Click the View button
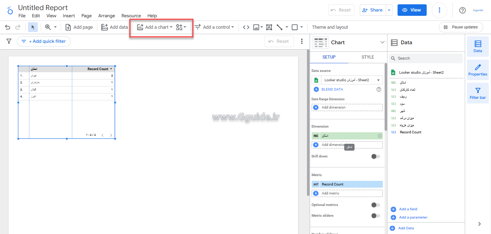 tap(412, 10)
